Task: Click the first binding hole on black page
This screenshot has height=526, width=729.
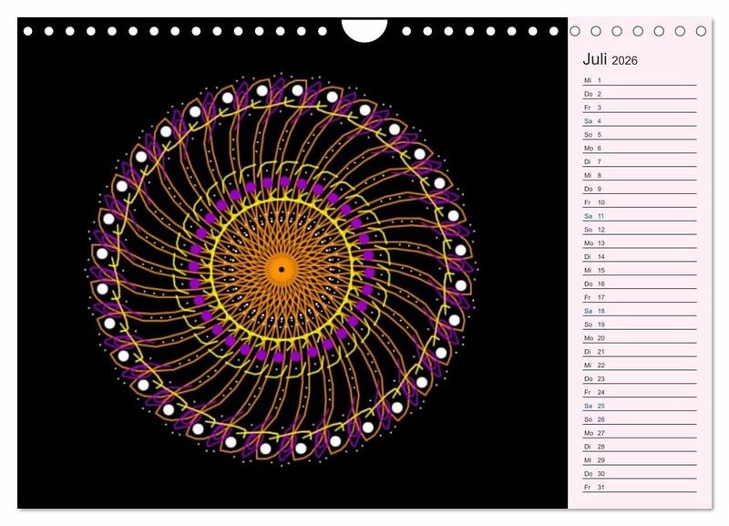Action: pos(28,31)
